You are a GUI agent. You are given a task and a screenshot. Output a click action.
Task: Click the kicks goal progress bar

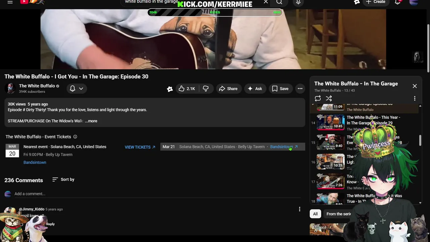(x=215, y=12)
